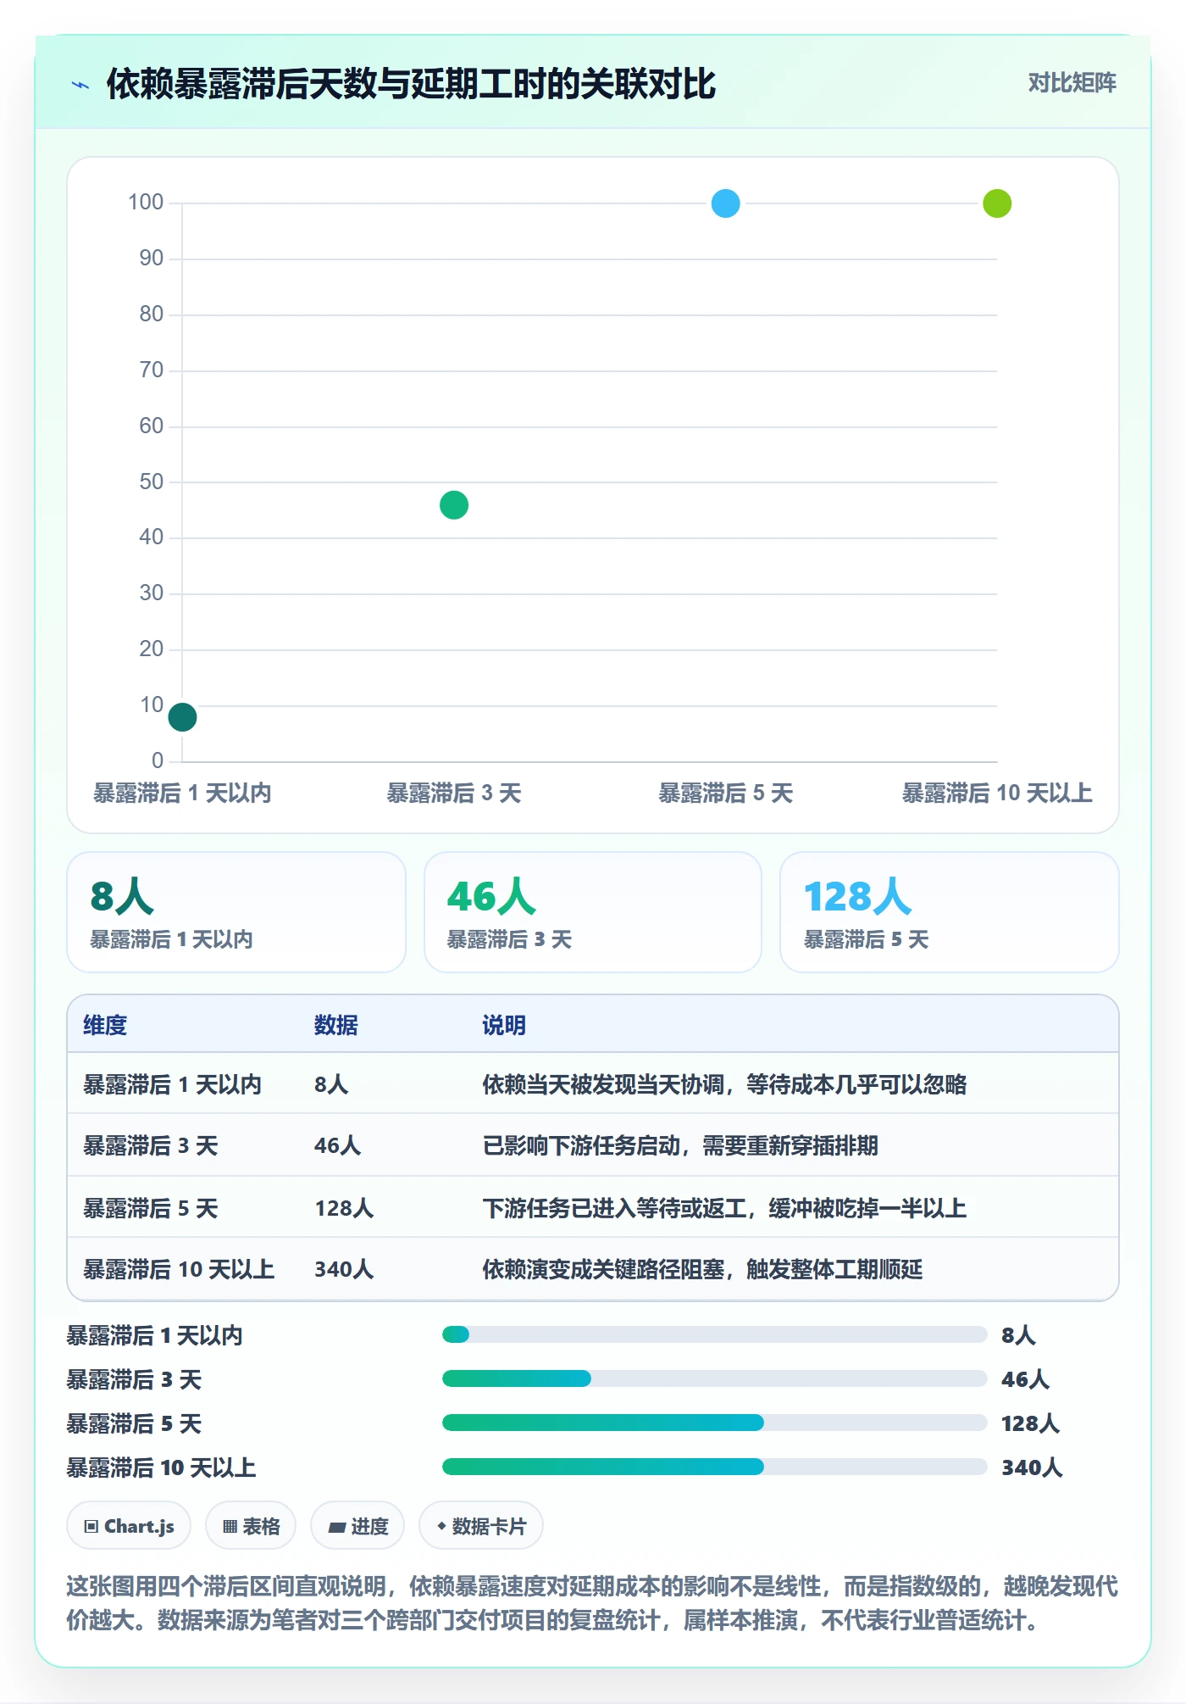Select the blue chart point at 100
This screenshot has height=1704, width=1186.
pos(726,203)
